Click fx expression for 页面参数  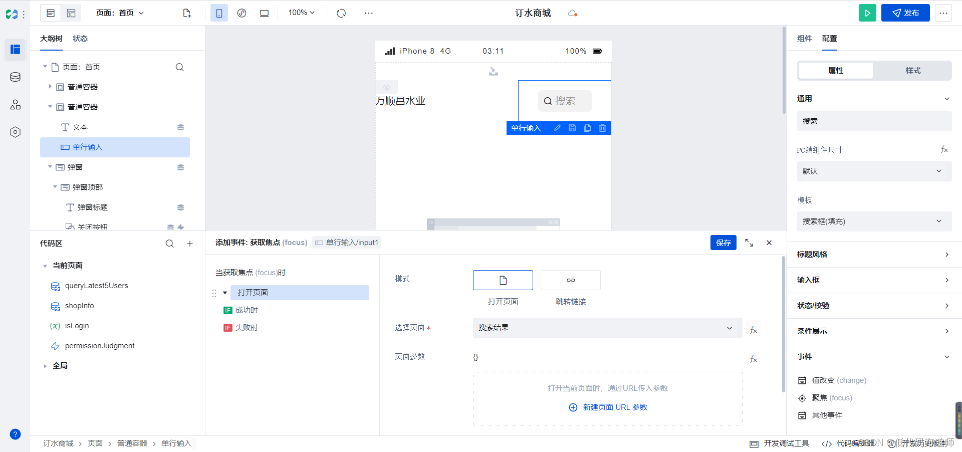753,359
